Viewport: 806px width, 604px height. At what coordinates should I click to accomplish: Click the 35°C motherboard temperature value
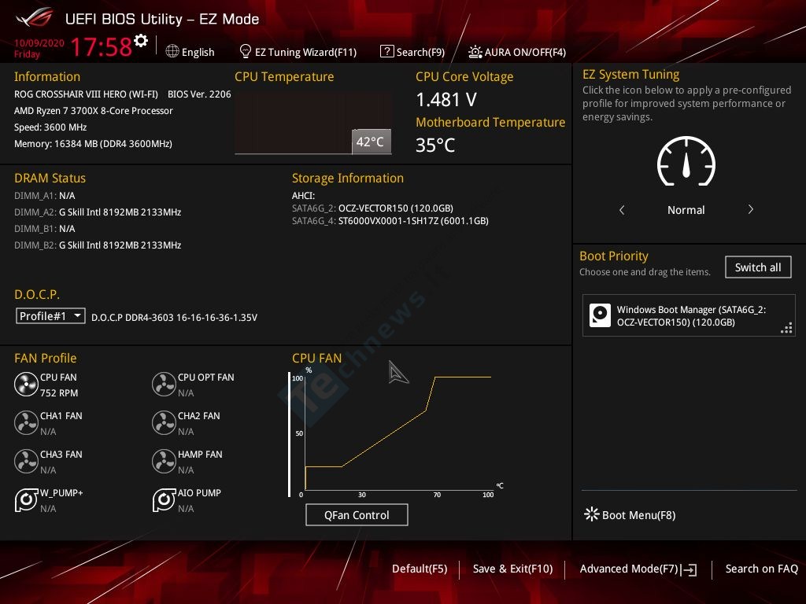click(x=434, y=145)
